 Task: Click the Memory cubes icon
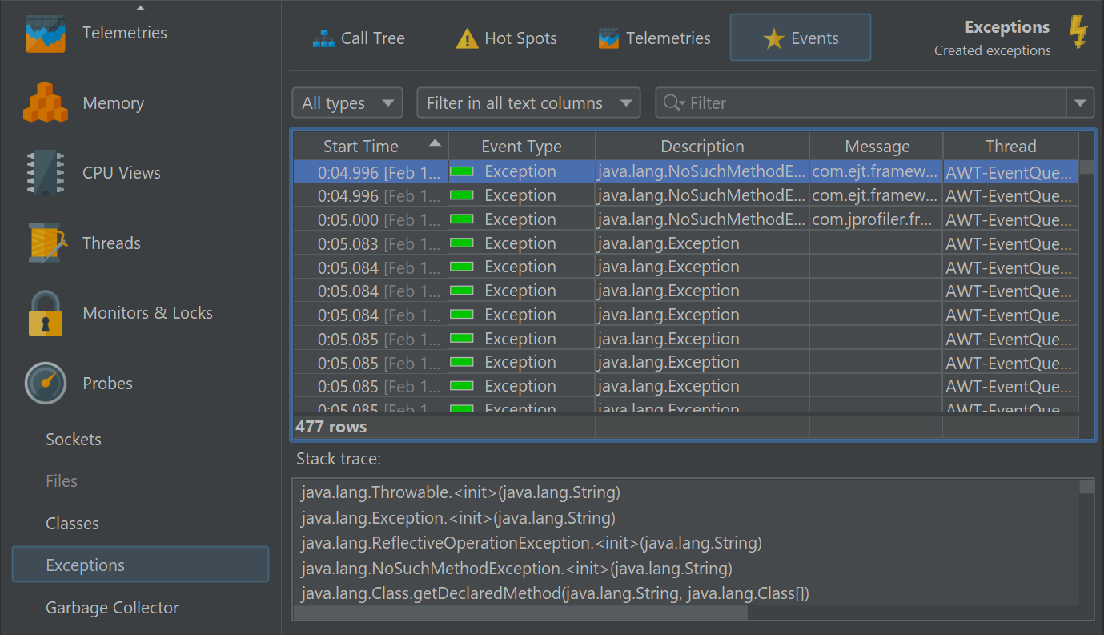click(46, 103)
